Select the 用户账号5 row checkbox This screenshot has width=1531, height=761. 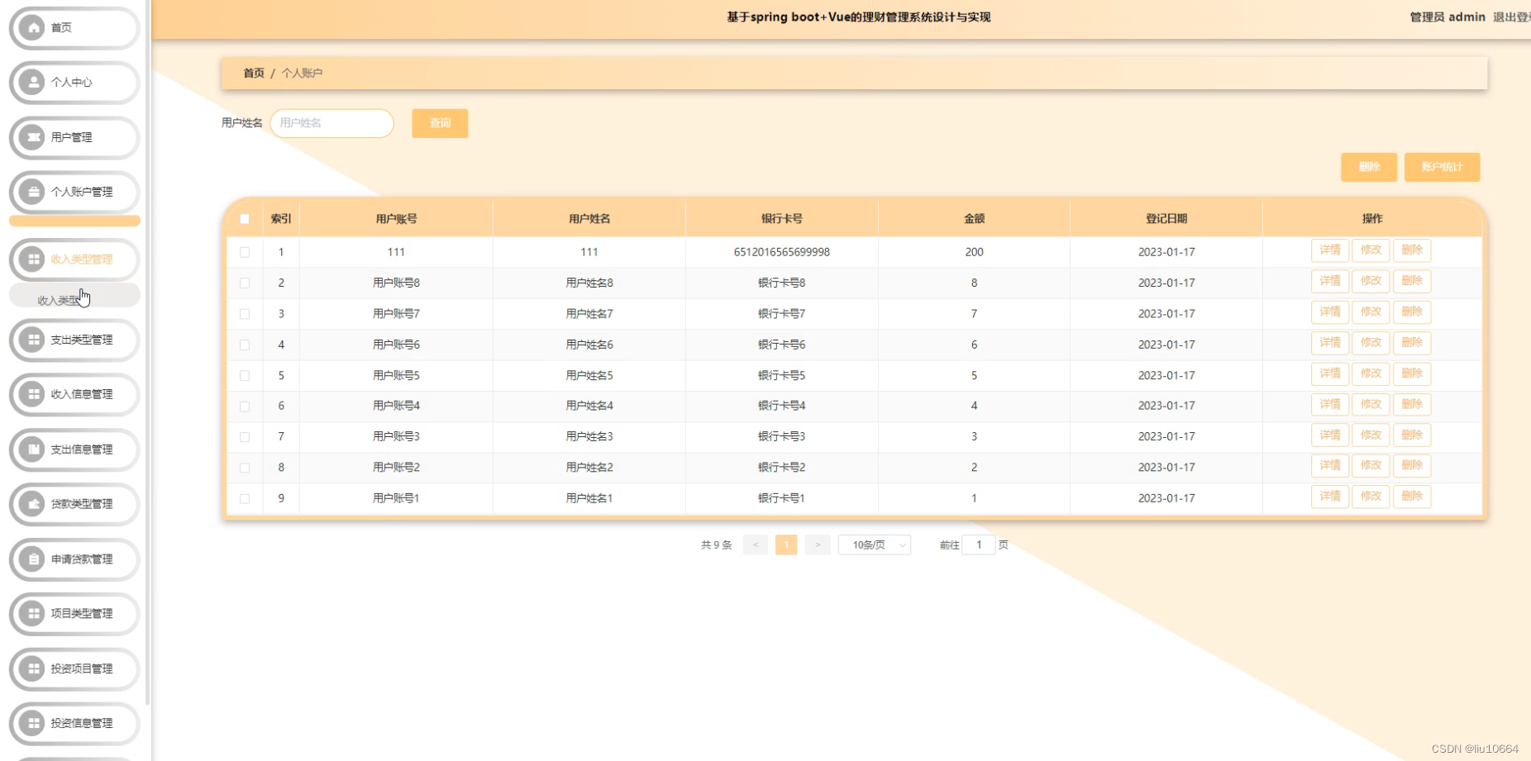point(245,375)
